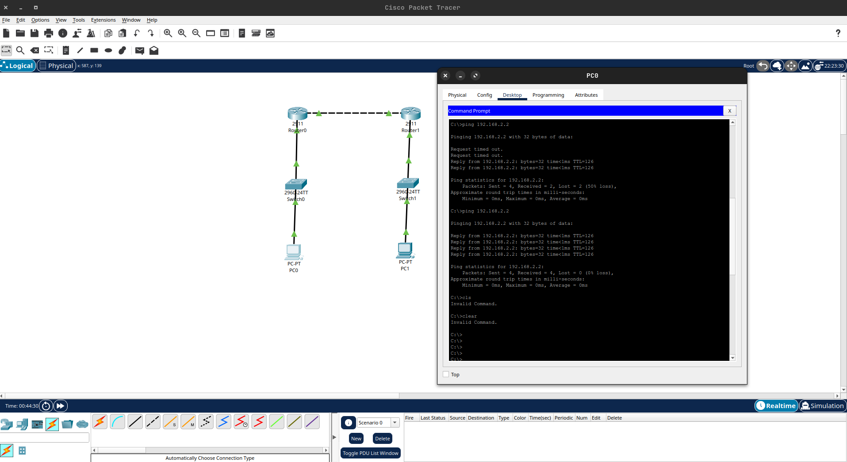Open the Drawing Palette rectangle icon

click(211, 33)
